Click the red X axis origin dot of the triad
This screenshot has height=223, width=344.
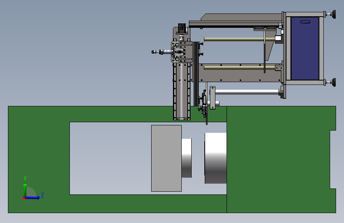tap(24, 199)
